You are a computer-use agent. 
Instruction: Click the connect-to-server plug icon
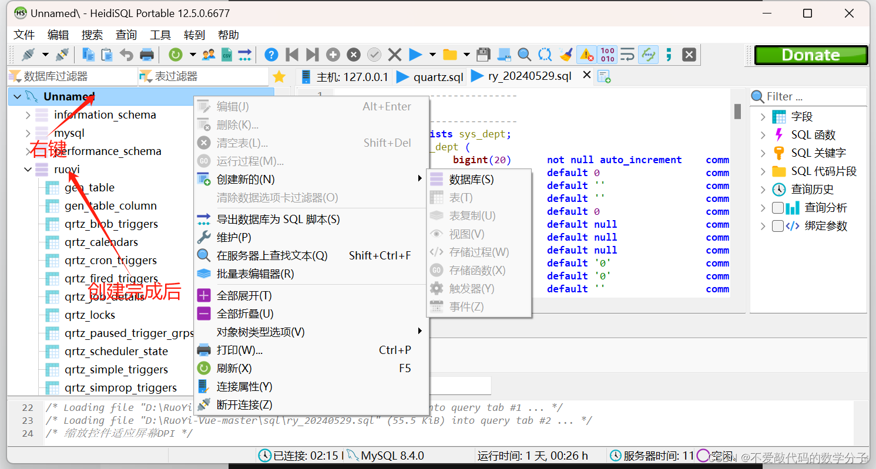coord(28,55)
